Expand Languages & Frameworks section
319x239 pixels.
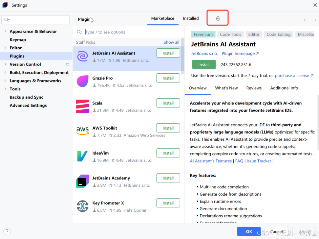5,81
